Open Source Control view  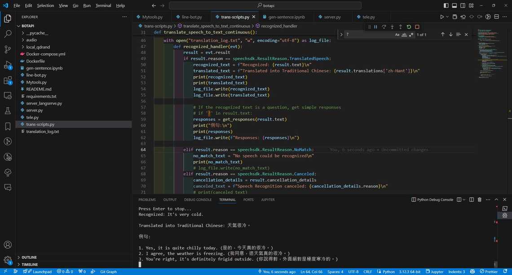[8, 49]
